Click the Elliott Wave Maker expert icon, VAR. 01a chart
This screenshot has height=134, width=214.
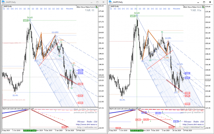coord(203,7)
